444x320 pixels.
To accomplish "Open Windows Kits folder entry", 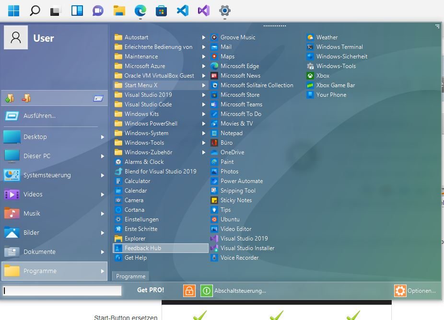I will coord(161,114).
